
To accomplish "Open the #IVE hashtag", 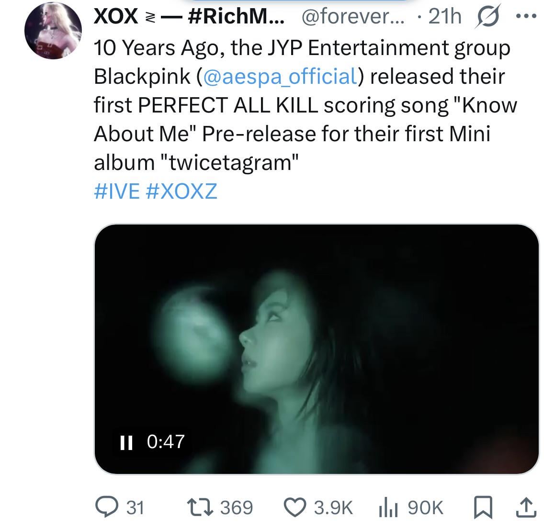I will tap(116, 191).
